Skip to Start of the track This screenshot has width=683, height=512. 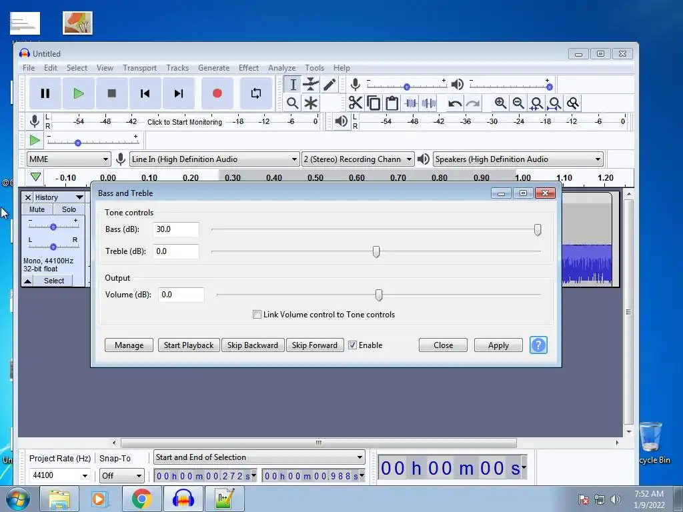[x=145, y=93]
